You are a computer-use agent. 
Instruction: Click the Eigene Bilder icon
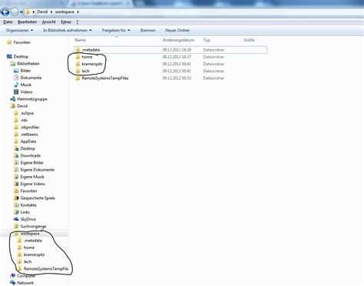coord(16,163)
